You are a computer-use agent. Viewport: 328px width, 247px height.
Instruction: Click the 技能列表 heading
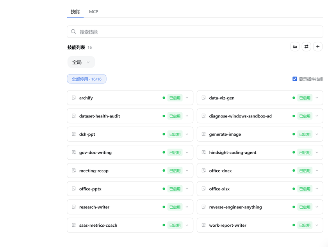(x=76, y=48)
